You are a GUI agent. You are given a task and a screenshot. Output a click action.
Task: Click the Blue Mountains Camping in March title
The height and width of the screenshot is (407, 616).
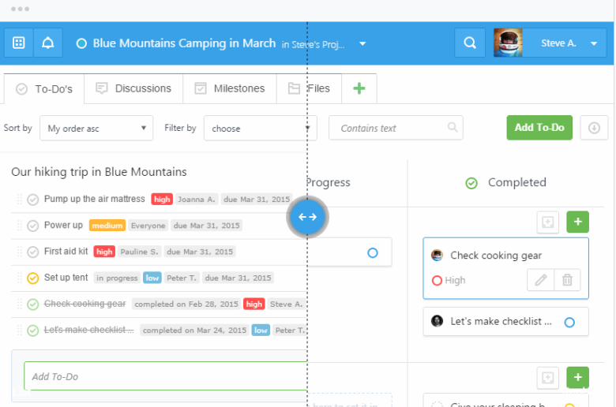coord(184,43)
